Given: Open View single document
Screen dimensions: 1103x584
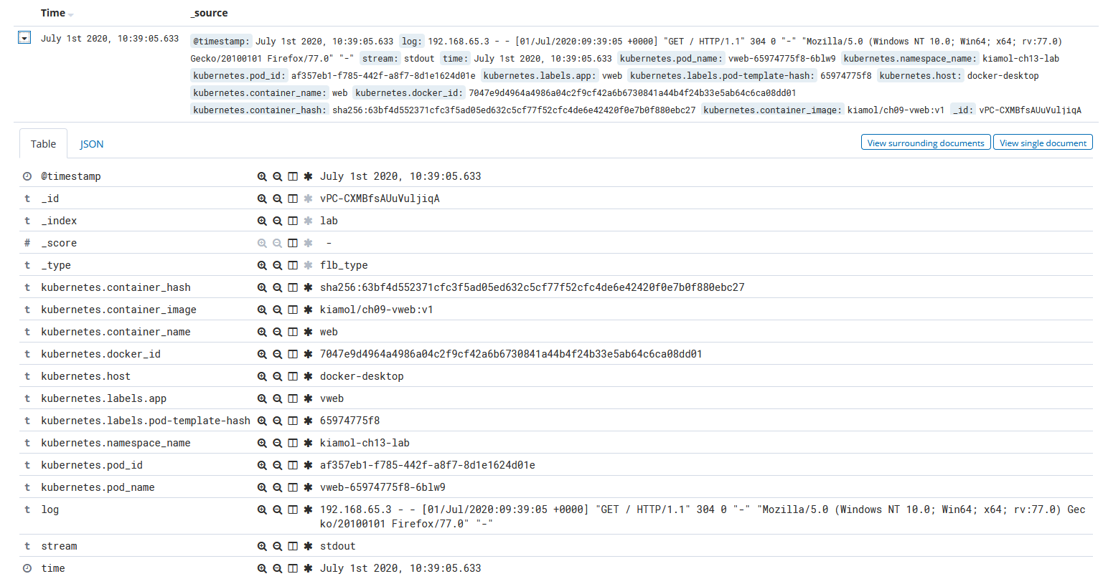Looking at the screenshot, I should (x=1043, y=142).
